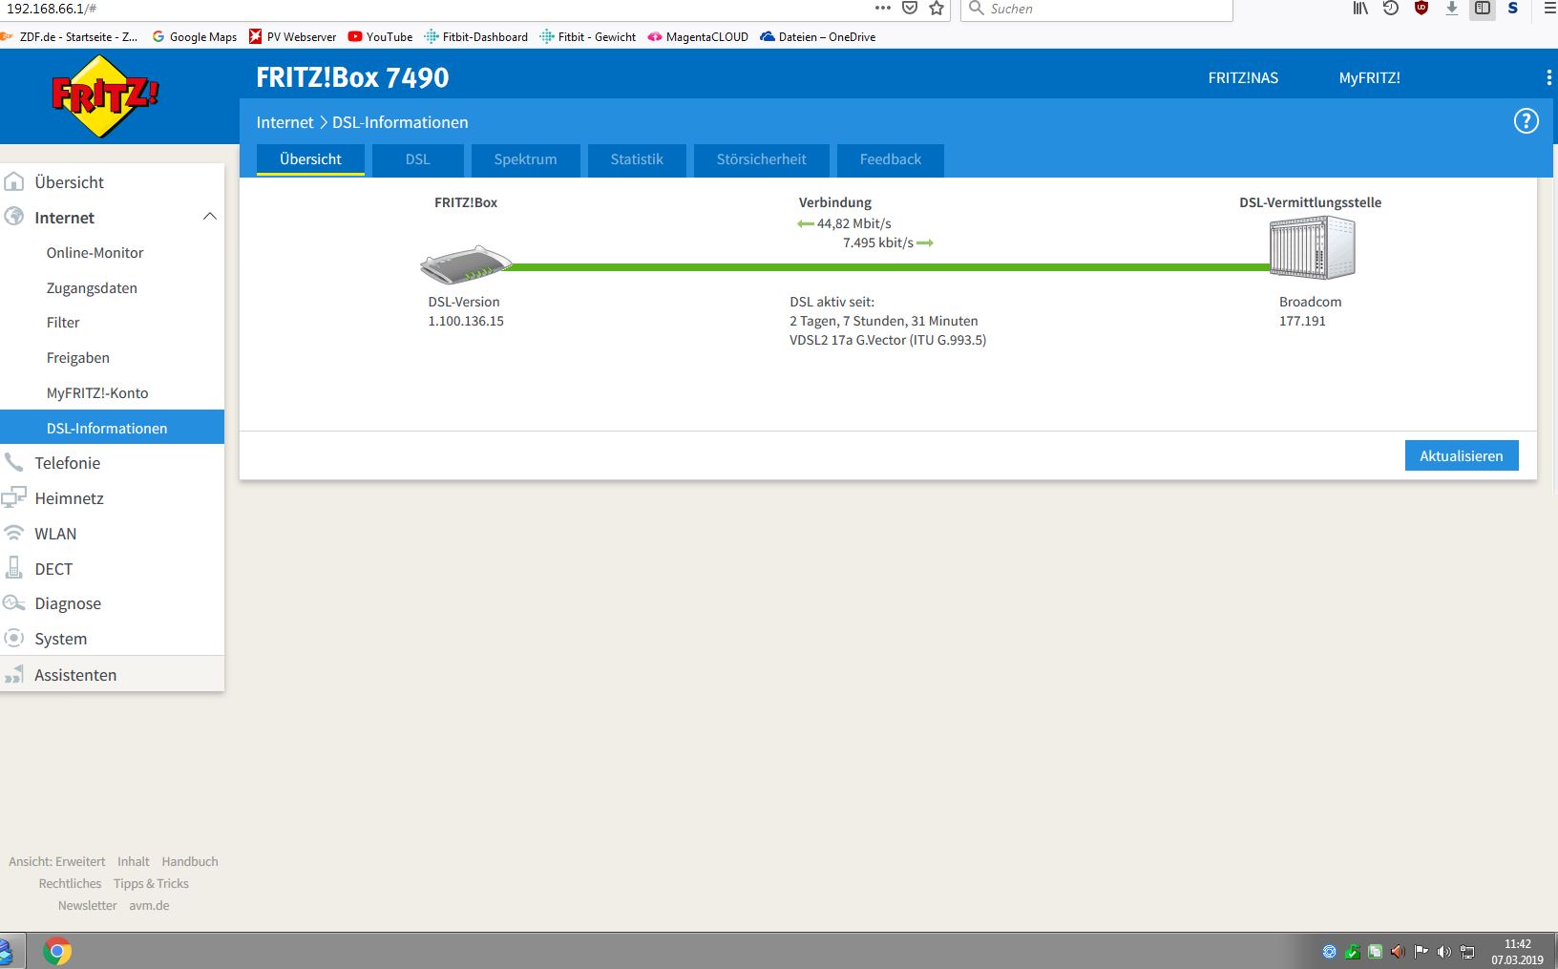The image size is (1558, 969).
Task: Click the volume speaker icon in system tray
Action: tap(1443, 952)
